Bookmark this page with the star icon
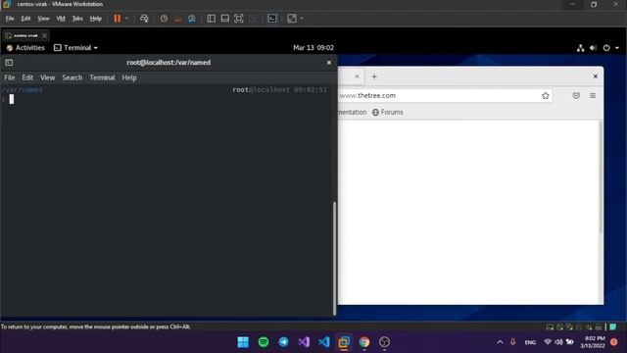This screenshot has width=627, height=353. pos(546,96)
